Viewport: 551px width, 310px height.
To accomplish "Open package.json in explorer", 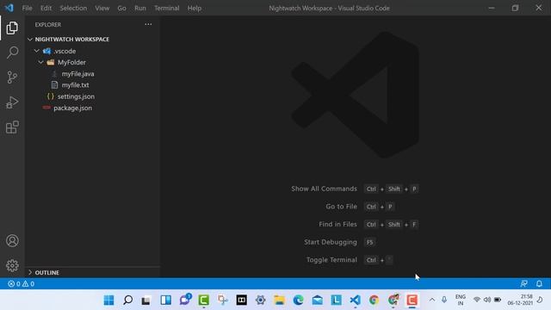I will click(72, 108).
